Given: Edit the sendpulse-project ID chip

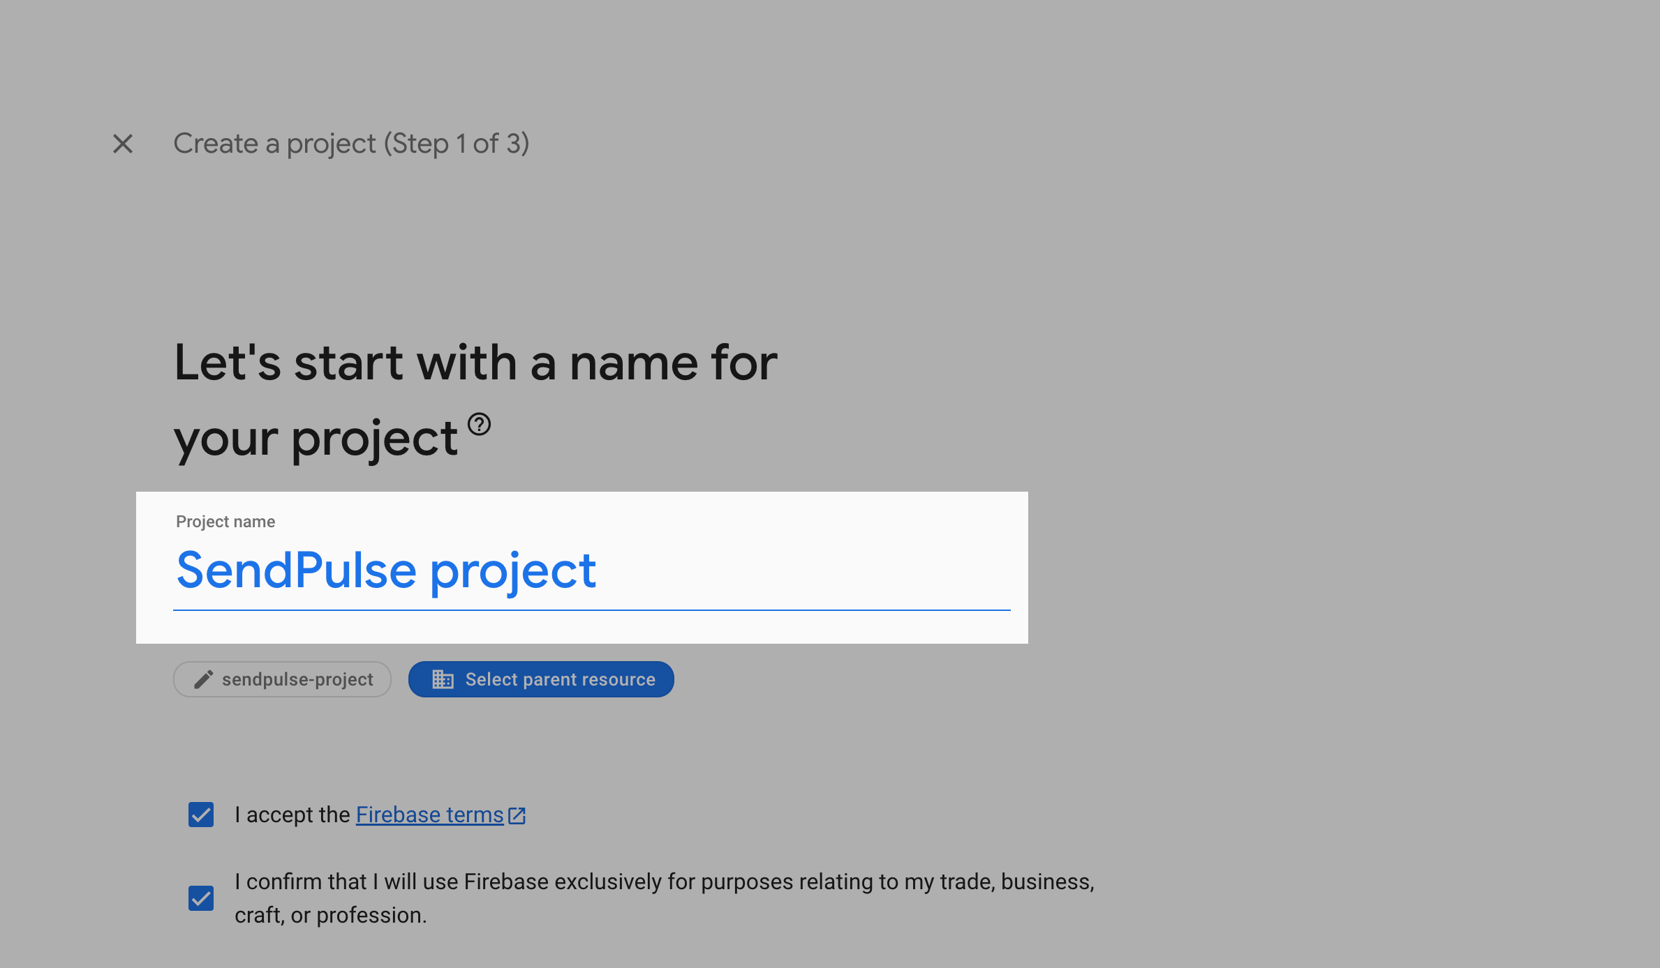Looking at the screenshot, I should pyautogui.click(x=297, y=679).
